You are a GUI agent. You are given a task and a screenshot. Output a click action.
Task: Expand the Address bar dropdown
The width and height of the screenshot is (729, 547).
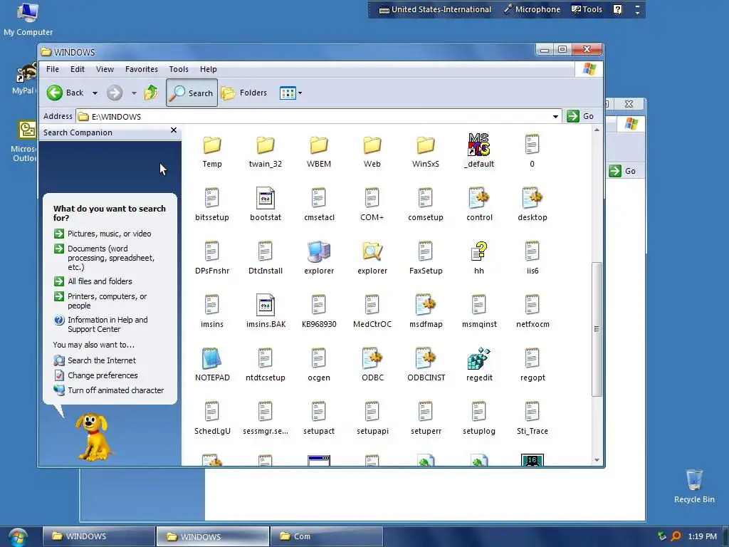555,116
